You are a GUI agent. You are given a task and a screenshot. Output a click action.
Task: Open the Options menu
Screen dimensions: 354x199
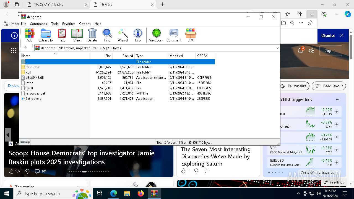pyautogui.click(x=85, y=24)
